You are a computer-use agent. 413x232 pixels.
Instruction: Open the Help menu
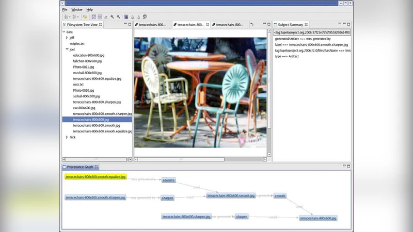tap(89, 9)
